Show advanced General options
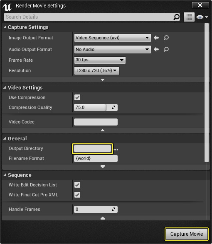Viewport: 212px width, 244px height. (103, 167)
